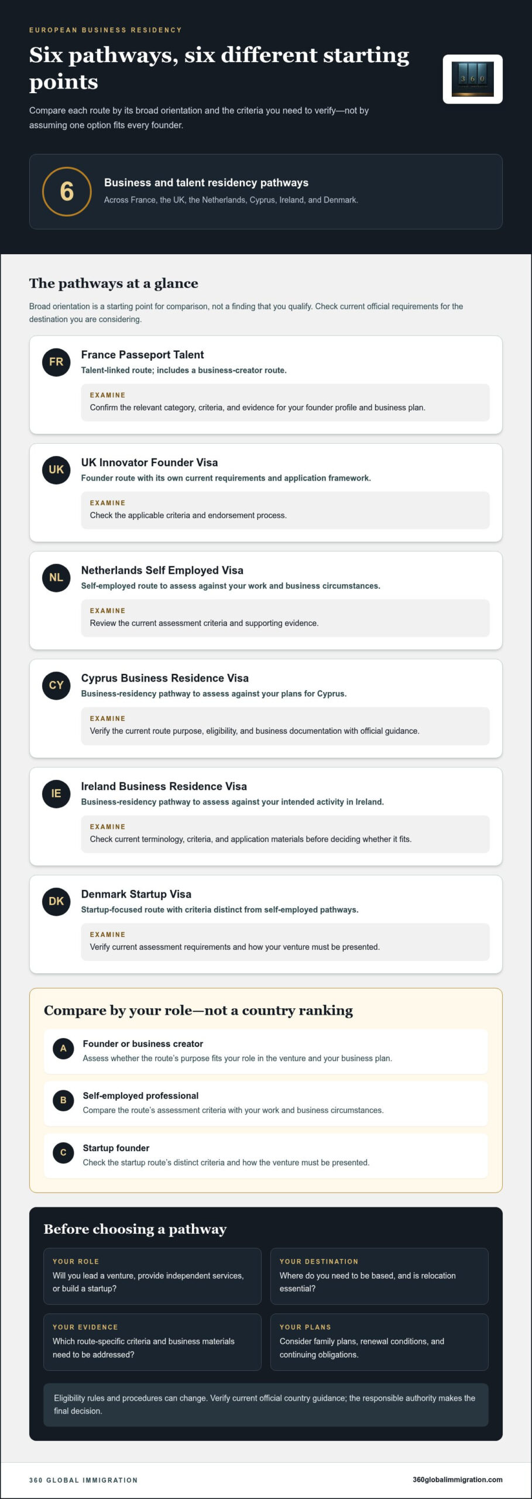This screenshot has width=532, height=1499.
Task: Click the 'Six pathways, six different starting points' title
Action: (x=219, y=68)
